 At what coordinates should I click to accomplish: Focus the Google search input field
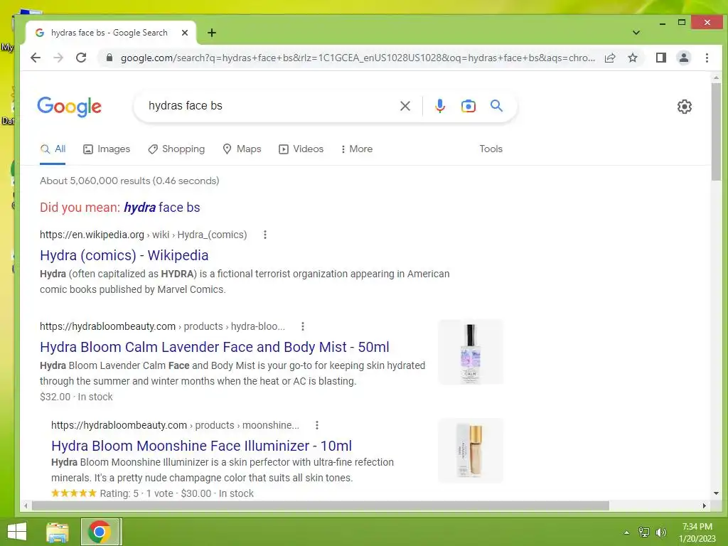click(269, 106)
